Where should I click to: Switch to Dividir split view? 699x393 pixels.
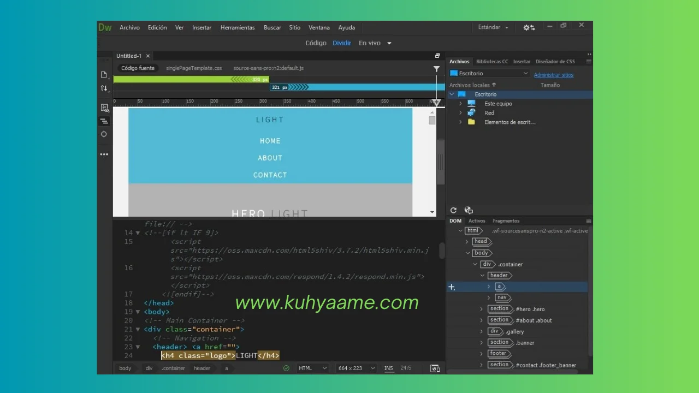(x=342, y=43)
